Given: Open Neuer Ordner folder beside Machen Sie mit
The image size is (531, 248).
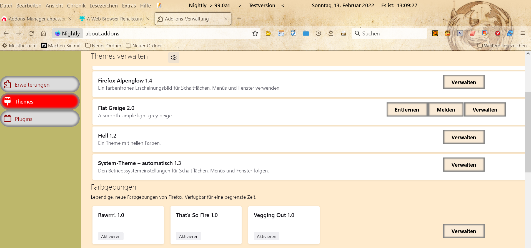Looking at the screenshot, I should coord(103,46).
